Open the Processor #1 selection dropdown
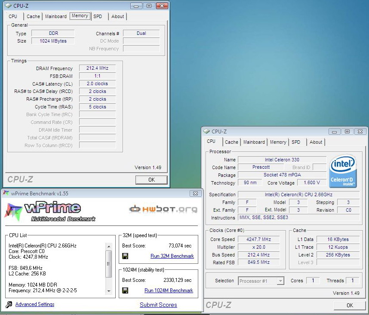This screenshot has width=369, height=315. [280, 281]
